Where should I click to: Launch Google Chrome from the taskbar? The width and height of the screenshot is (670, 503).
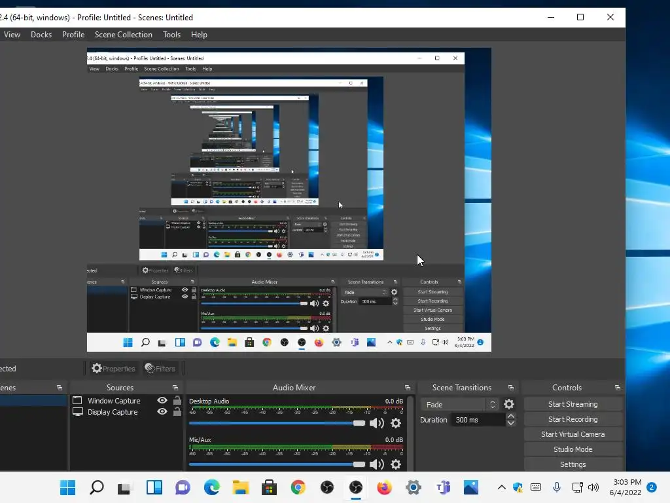coord(298,487)
